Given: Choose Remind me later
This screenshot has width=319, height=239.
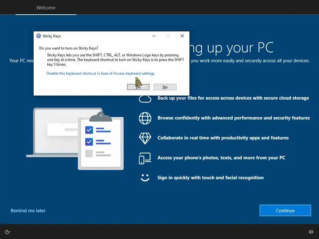Looking at the screenshot, I should [28, 211].
